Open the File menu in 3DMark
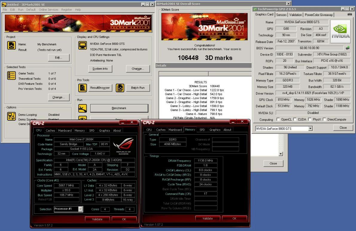 pyautogui.click(x=5, y=10)
